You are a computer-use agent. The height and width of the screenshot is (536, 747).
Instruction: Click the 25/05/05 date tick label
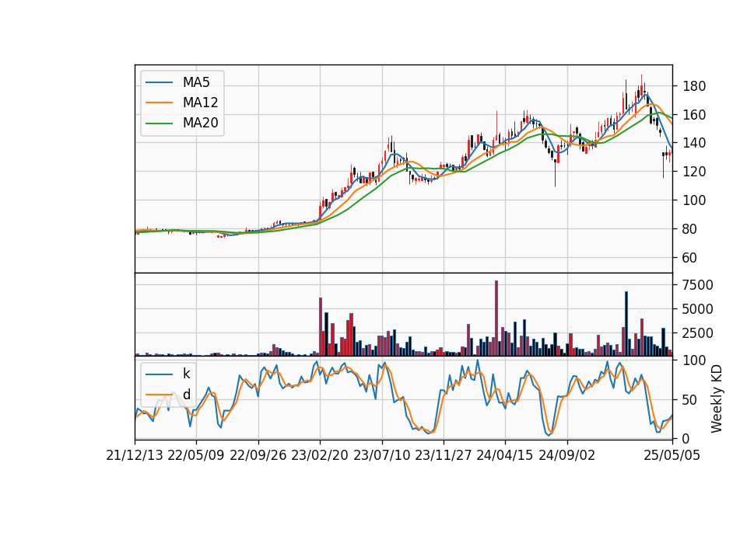tap(672, 455)
